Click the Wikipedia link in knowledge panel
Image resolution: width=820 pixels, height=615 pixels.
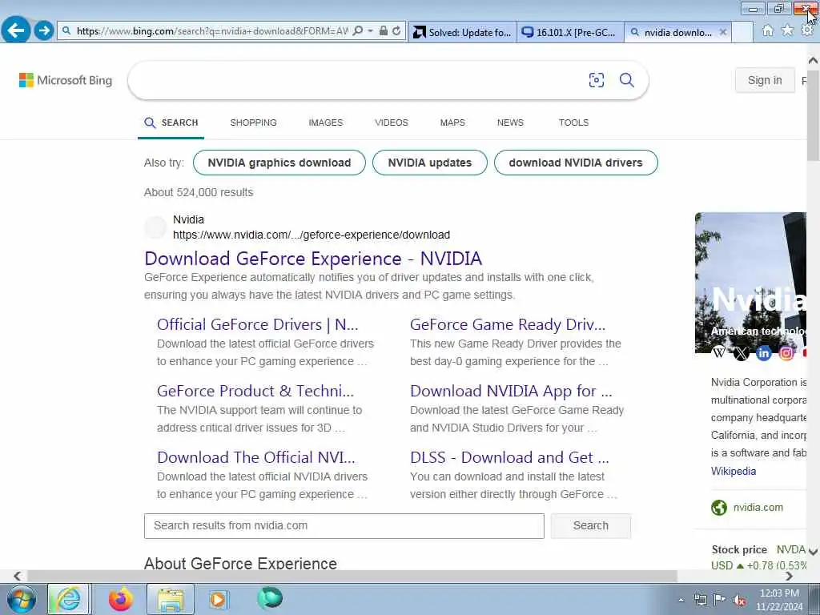[734, 471]
